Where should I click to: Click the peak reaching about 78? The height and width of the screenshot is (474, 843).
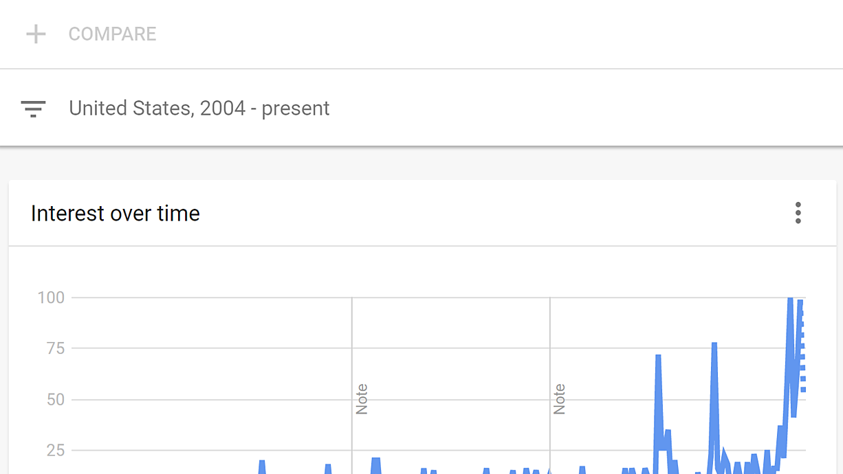click(714, 344)
